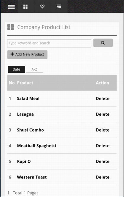The image size is (124, 197).
Task: Delete the Western Toast product
Action: 103,177
